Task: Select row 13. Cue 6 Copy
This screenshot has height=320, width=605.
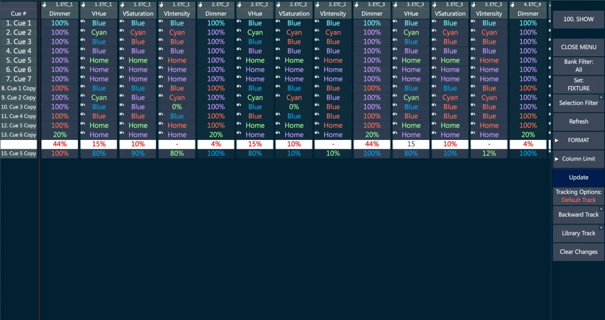Action: point(19,135)
